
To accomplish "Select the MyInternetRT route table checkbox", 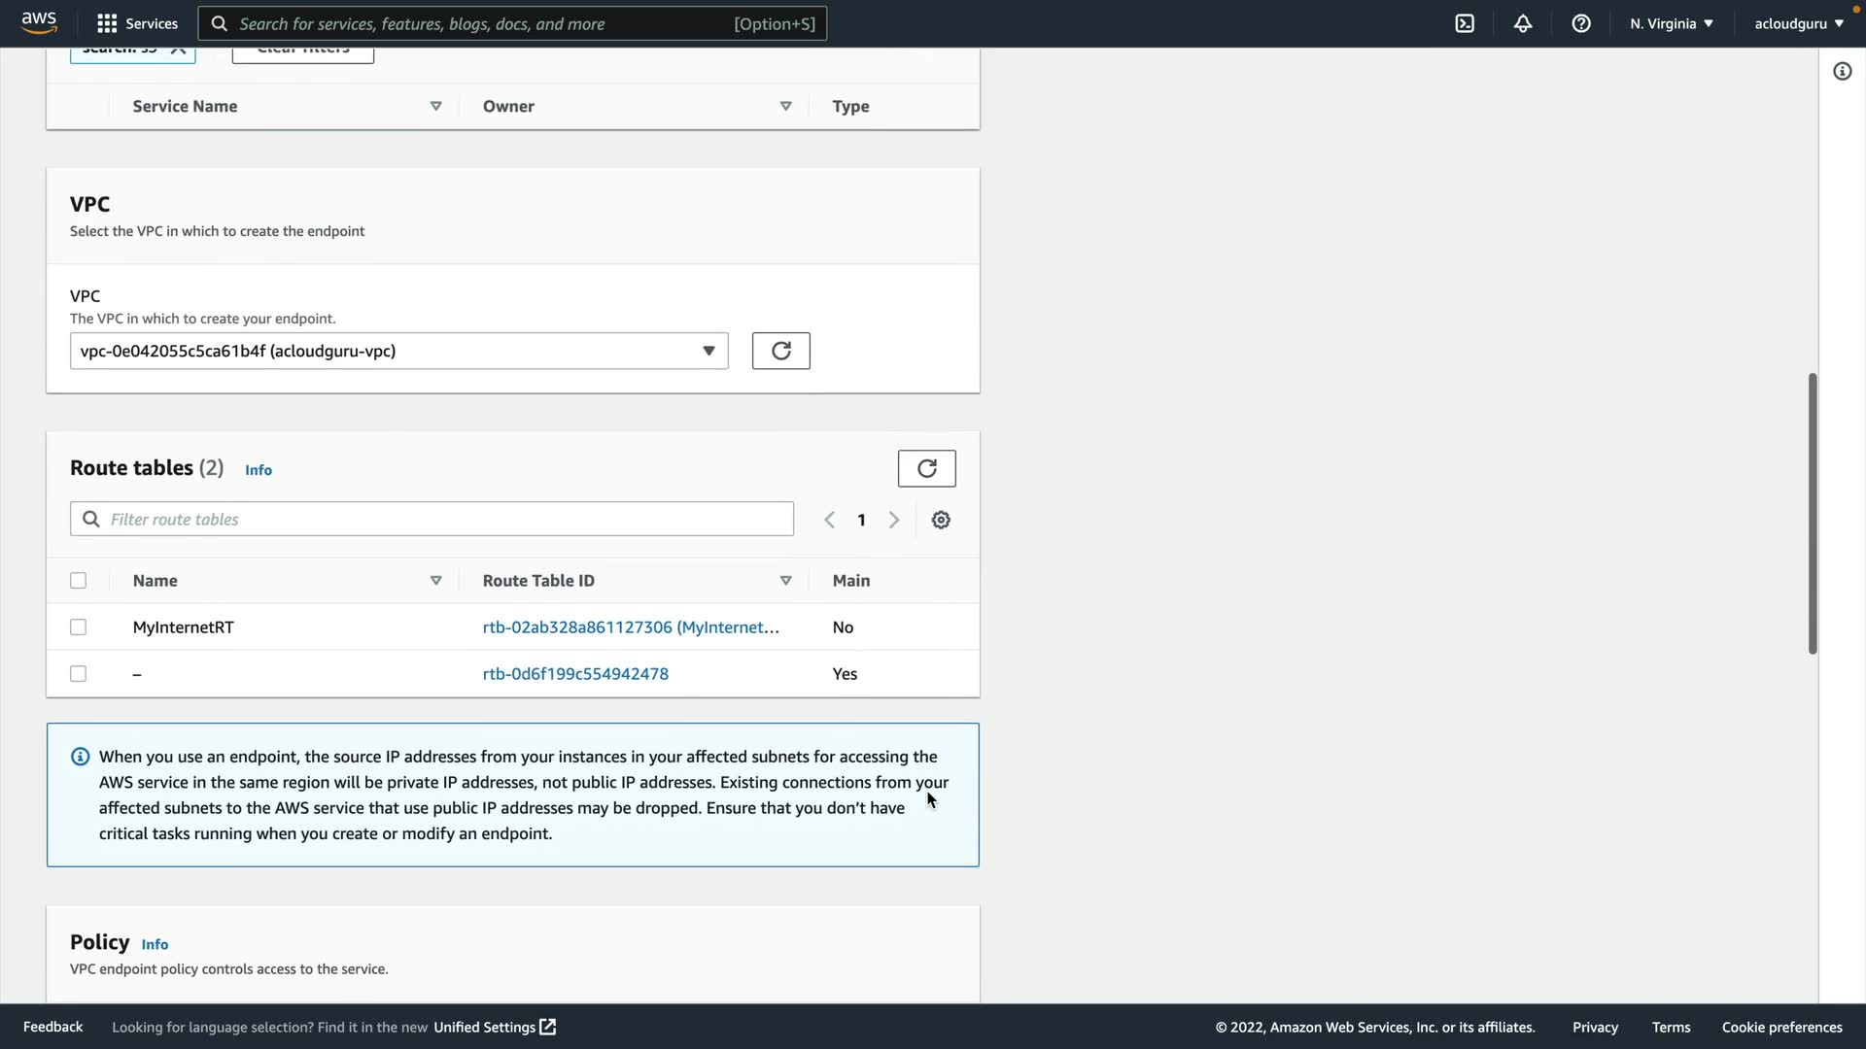I will (79, 627).
